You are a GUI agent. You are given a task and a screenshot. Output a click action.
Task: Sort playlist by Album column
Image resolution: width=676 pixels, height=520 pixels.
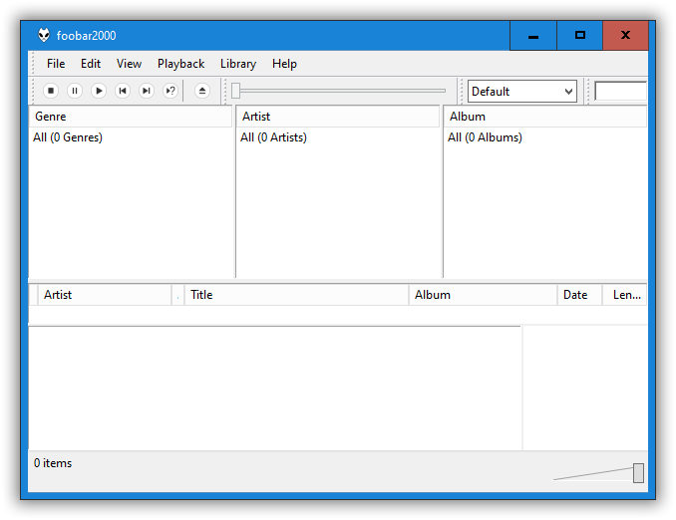pyautogui.click(x=483, y=295)
